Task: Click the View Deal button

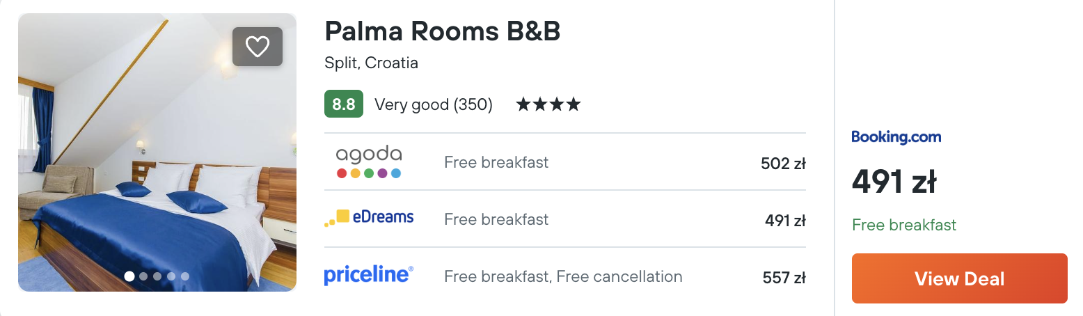Action: [x=960, y=278]
